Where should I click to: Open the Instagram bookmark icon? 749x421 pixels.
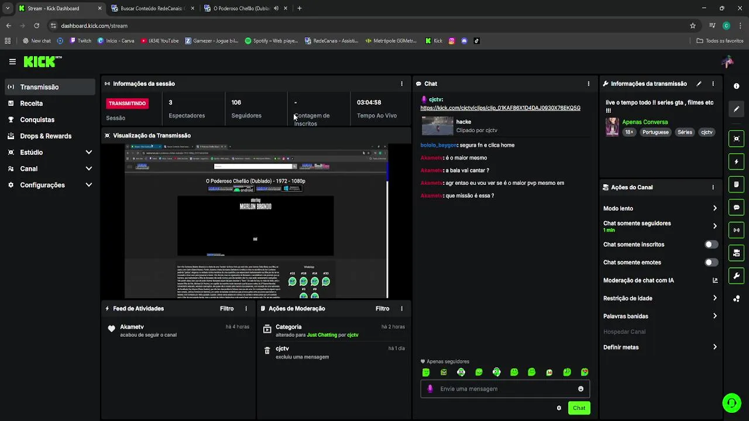[x=451, y=41]
